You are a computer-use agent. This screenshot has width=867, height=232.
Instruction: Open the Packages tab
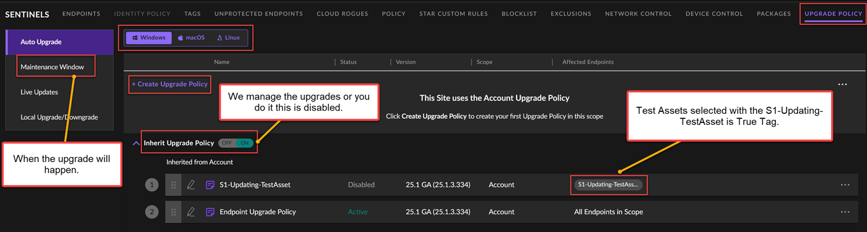point(774,14)
